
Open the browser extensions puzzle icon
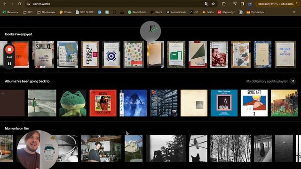pyautogui.click(x=224, y=4)
